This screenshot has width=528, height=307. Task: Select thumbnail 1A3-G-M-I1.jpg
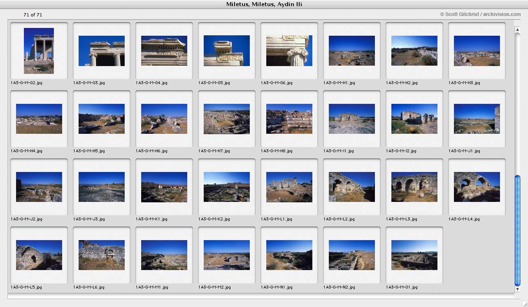pyautogui.click(x=352, y=119)
